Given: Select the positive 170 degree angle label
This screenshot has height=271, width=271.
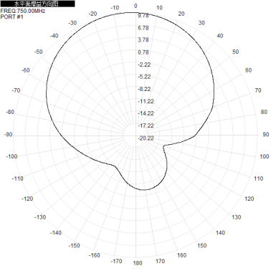Looking at the screenshot, I should click(160, 261).
